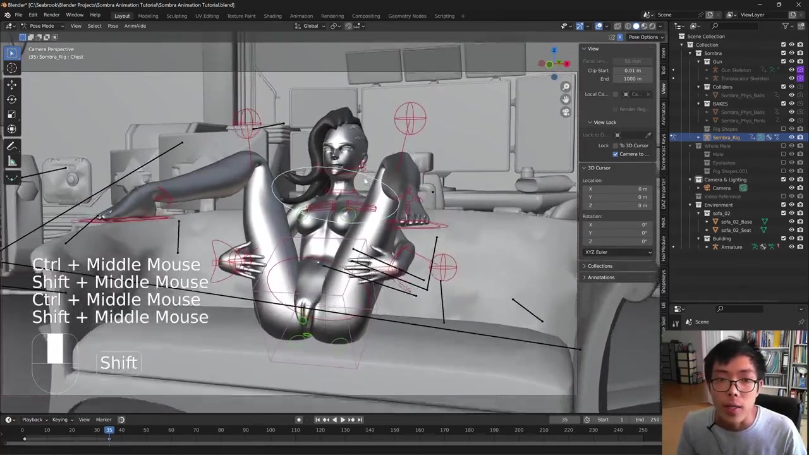Click the Pose Options button

tap(643, 37)
